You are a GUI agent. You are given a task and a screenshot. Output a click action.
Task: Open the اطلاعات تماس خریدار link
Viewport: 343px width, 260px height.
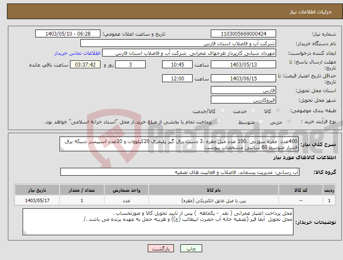pos(77,53)
